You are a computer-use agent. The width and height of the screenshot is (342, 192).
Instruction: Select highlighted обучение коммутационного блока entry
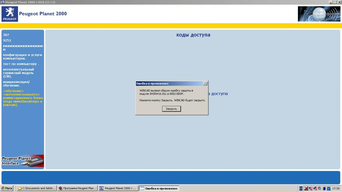(x=23, y=98)
